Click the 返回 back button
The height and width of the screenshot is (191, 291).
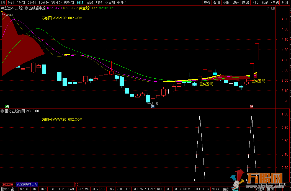pos(285,2)
